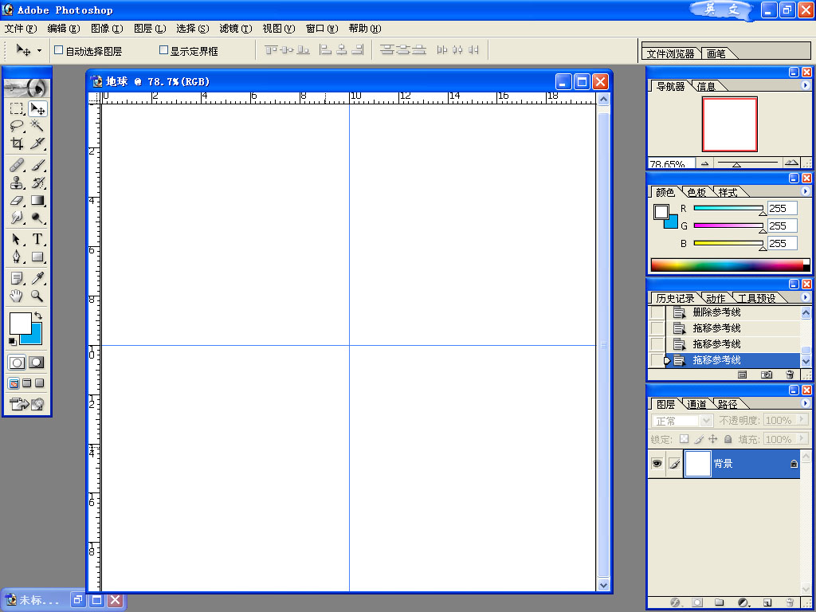Set history brush source beside 删除参考线

657,312
